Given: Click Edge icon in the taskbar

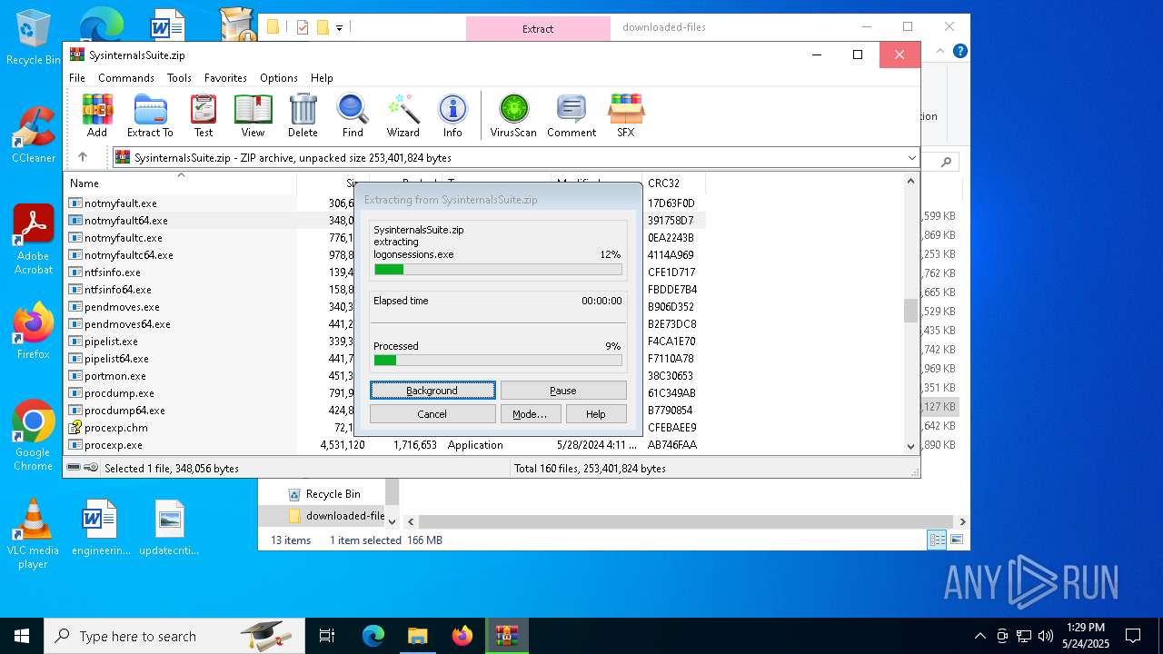Looking at the screenshot, I should tap(373, 636).
